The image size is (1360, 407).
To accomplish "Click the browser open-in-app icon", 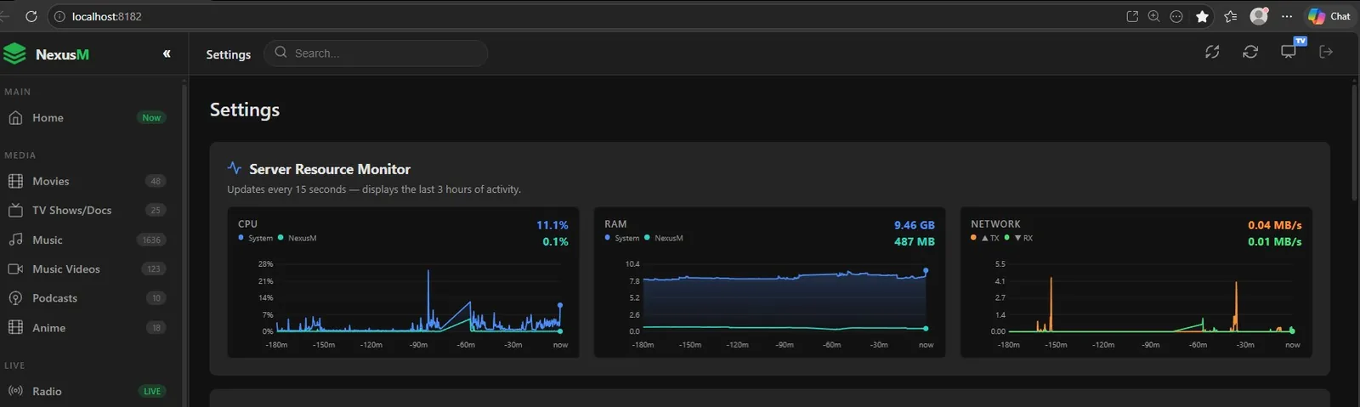I will point(1132,16).
